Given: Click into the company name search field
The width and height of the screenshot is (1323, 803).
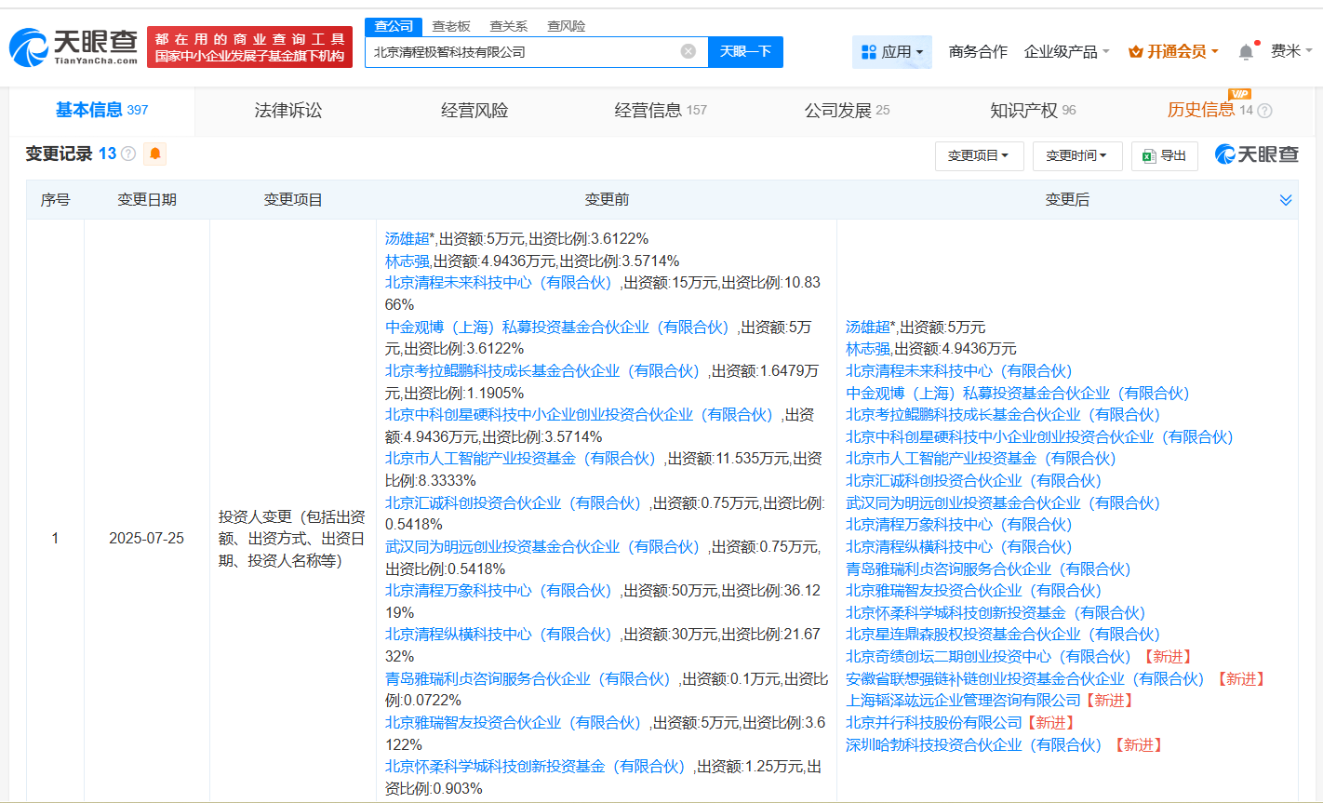Looking at the screenshot, I should [521, 52].
